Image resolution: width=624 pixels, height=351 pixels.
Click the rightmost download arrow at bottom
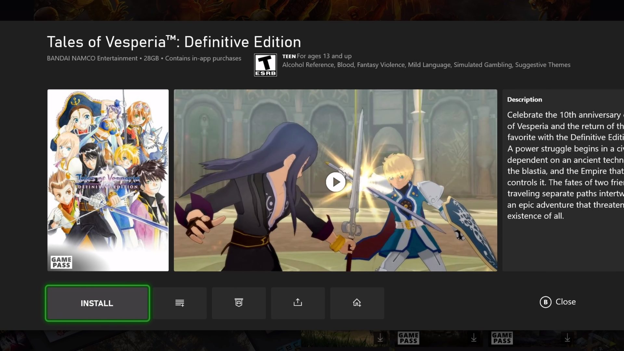[x=567, y=338]
